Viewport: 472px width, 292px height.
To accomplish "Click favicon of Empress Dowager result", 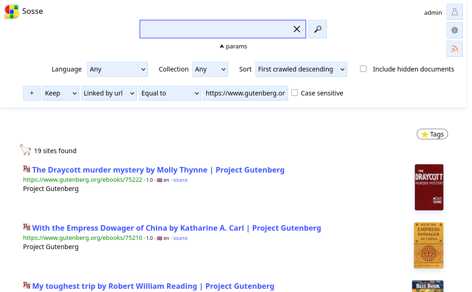I will (27, 227).
